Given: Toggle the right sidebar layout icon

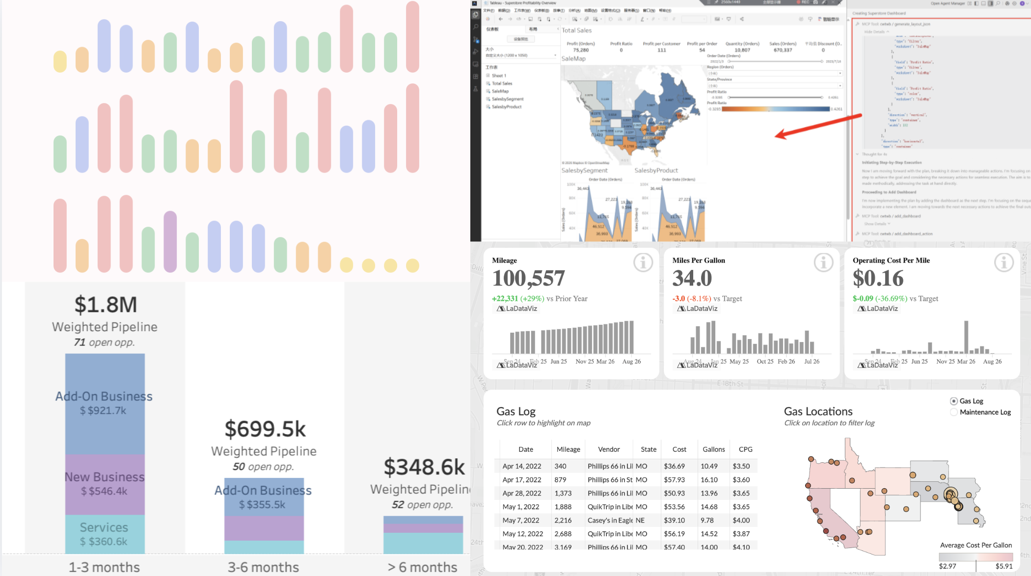Looking at the screenshot, I should [x=991, y=3].
